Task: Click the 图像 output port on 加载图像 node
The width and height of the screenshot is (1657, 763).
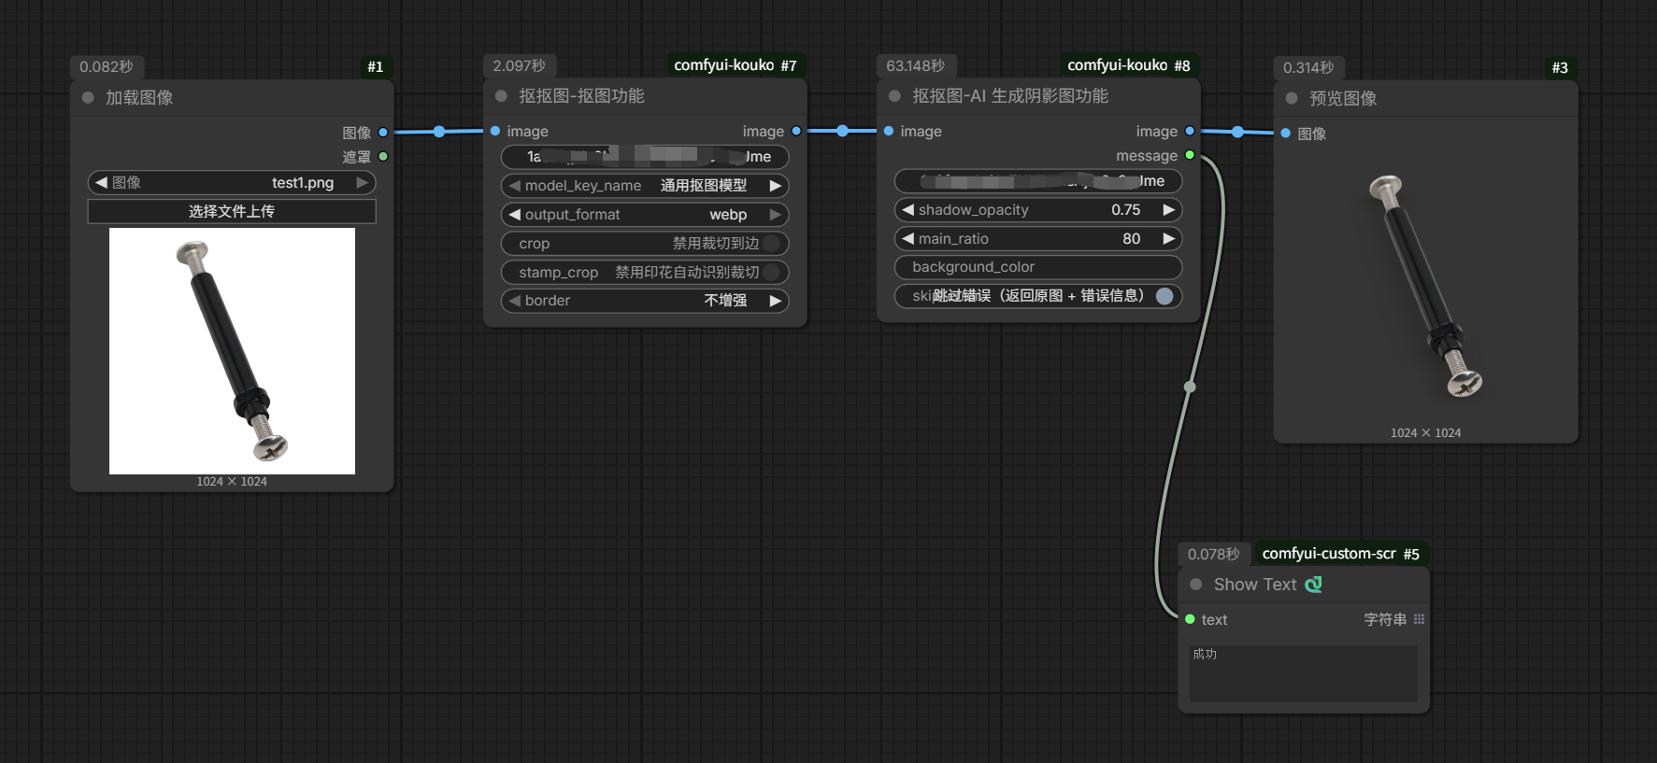Action: coord(383,133)
